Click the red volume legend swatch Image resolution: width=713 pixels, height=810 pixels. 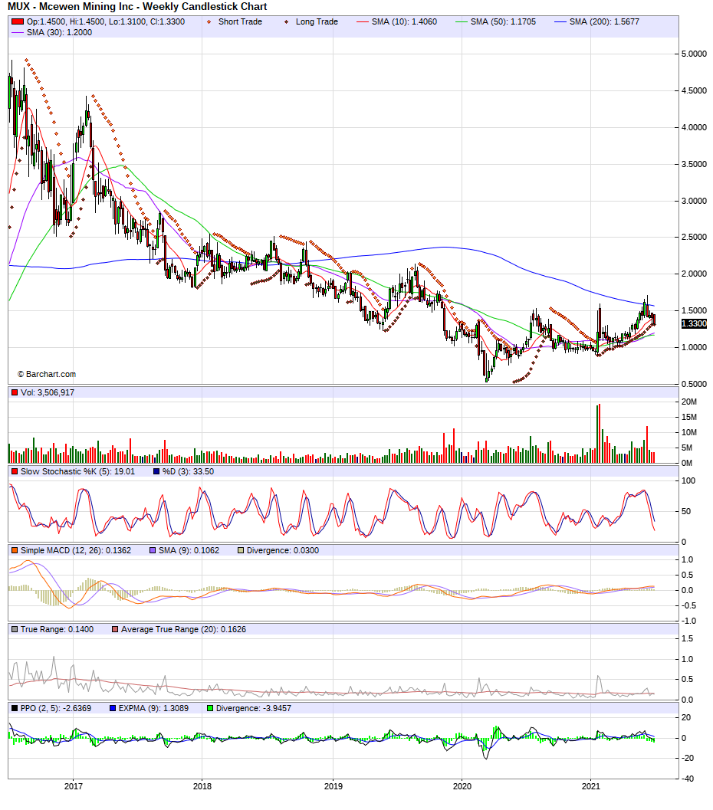pyautogui.click(x=15, y=392)
